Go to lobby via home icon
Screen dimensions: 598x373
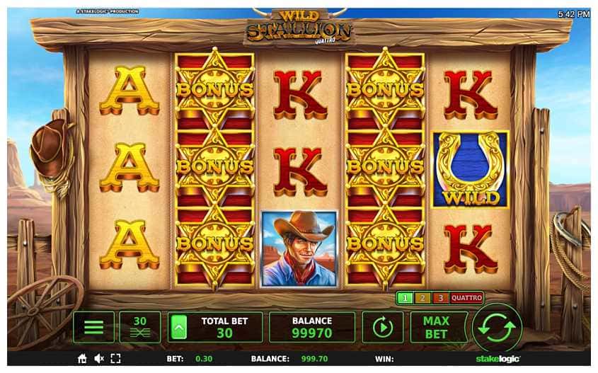(81, 359)
